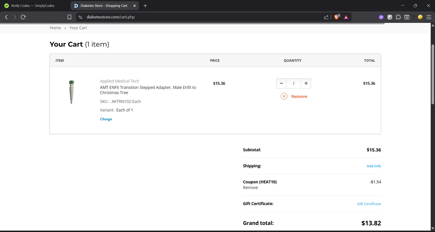
Task: Click the share page icon in address bar
Action: coord(326,17)
